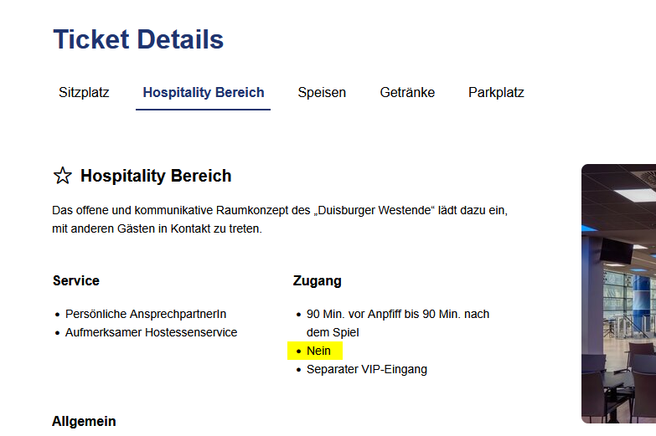Click the star icon beside Hospitality Bereich
656x436 pixels.
pos(63,176)
